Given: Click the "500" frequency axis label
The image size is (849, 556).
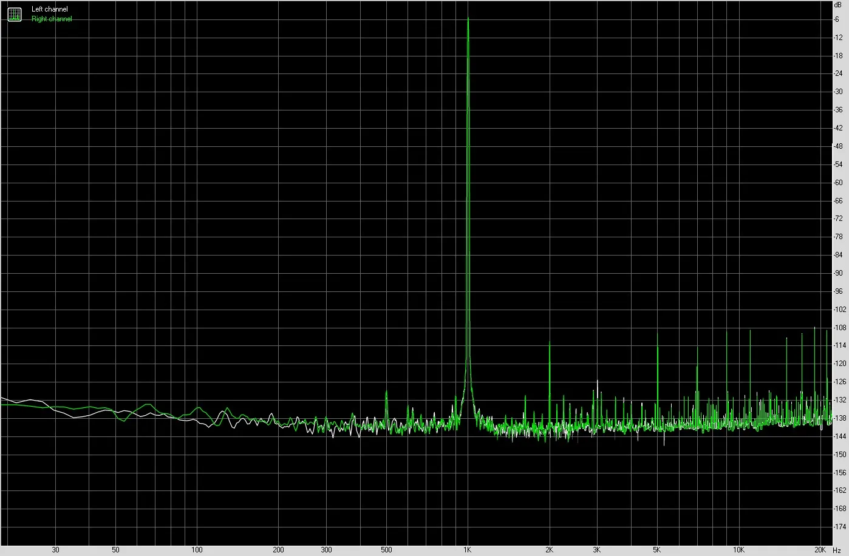Looking at the screenshot, I should 386,550.
